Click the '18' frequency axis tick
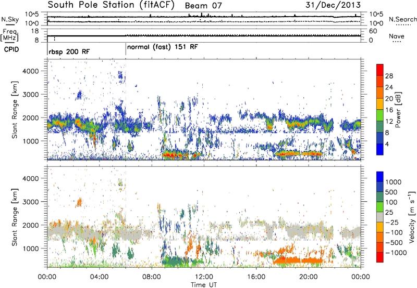This screenshot has height=288, width=417. pos(35,31)
